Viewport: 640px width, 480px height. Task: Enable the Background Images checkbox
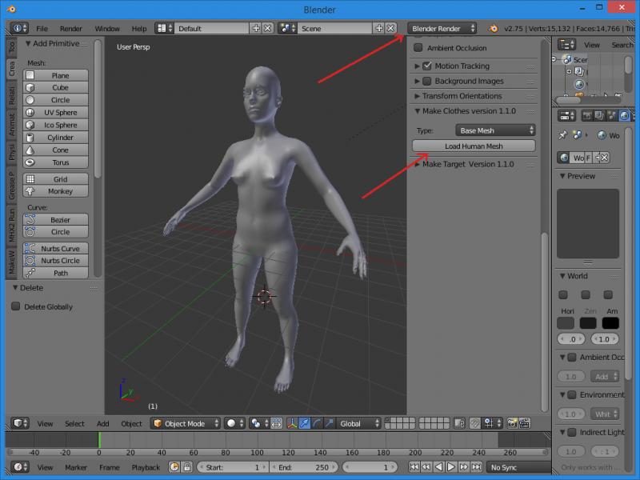426,82
